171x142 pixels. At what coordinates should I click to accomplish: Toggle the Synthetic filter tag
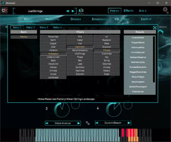80,67
